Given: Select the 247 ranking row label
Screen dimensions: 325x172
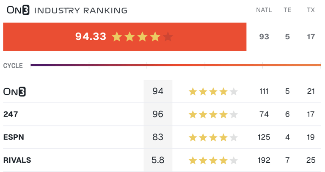Looking at the screenshot, I should pos(11,114).
